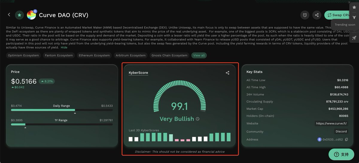Collapse the description using Hide link
Image resolution: width=359 pixels, height=163 pixels.
pyautogui.click(x=64, y=47)
